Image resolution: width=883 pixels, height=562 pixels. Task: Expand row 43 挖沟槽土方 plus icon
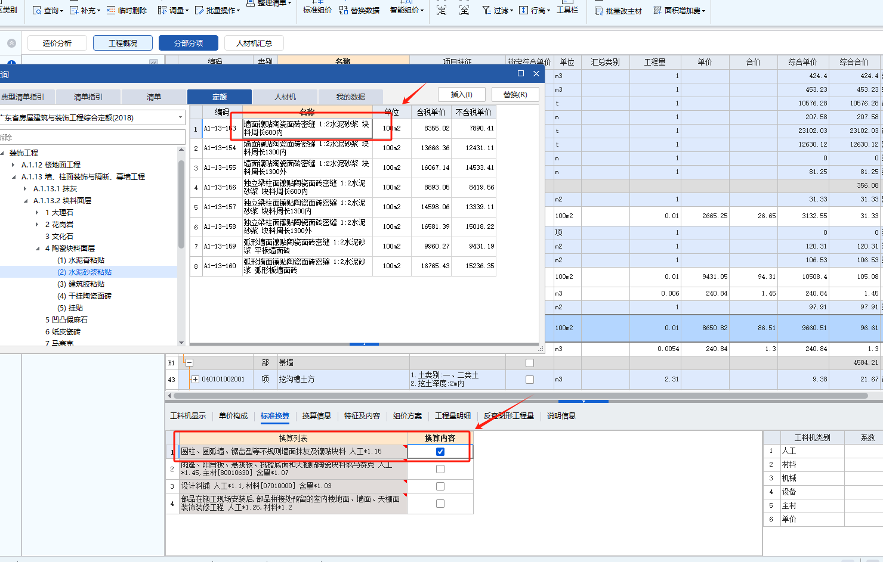point(194,379)
